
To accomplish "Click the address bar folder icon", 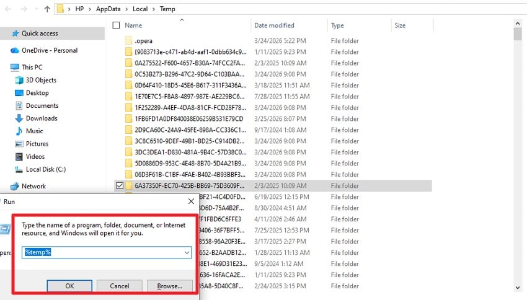I will tap(60, 9).
